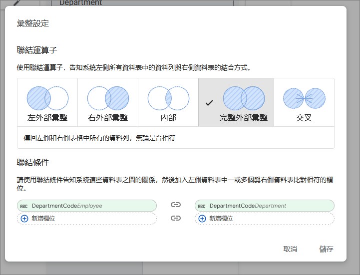Click the pencil edit icon behind the dialog
Image resolution: width=360 pixels, height=275 pixels.
coord(16,2)
